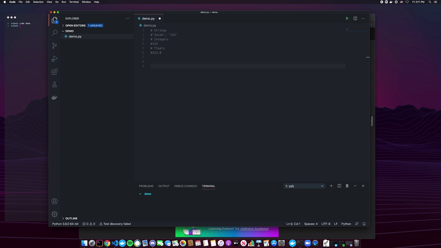Open the Explorer view in activity bar
Image resolution: width=441 pixels, height=248 pixels.
[x=54, y=20]
